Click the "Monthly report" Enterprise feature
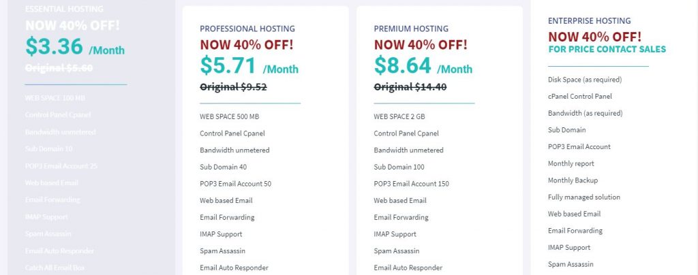Screen dimensions: 698x275 (571, 164)
